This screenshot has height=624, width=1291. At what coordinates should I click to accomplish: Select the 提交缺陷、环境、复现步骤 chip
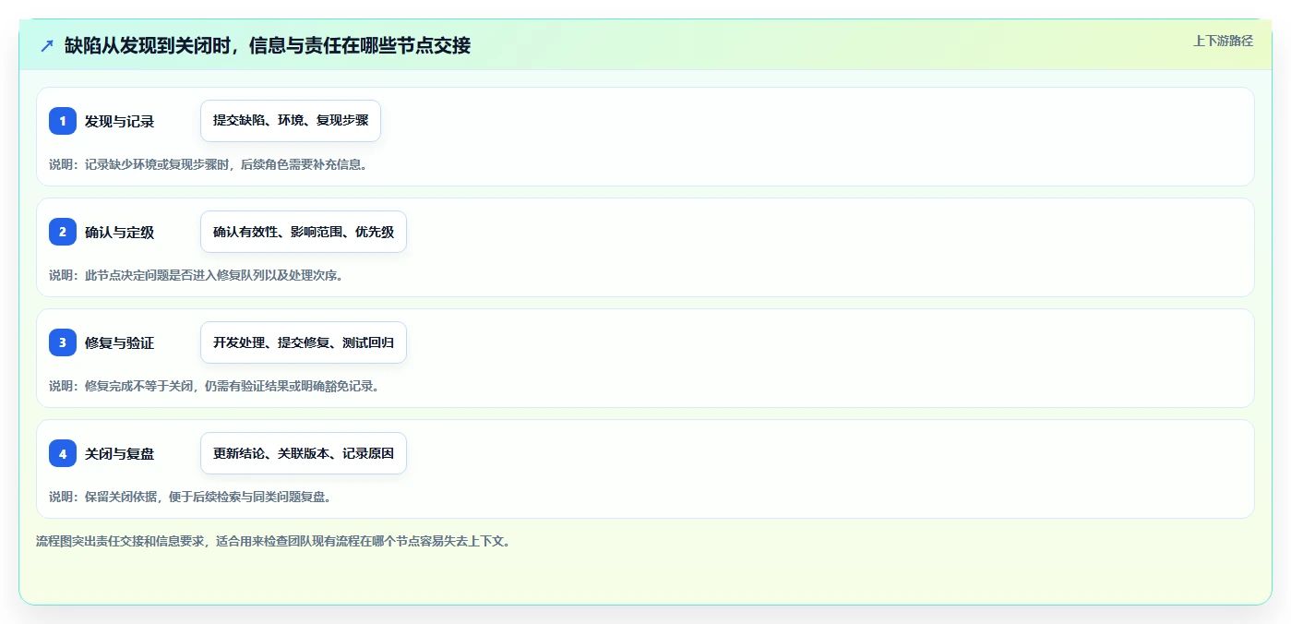coord(291,121)
